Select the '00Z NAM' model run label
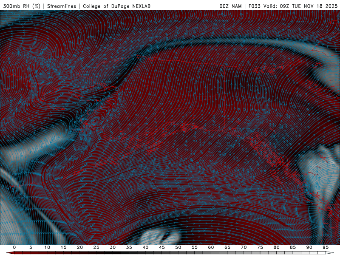Viewport: 340px width, 255px height. click(230, 6)
